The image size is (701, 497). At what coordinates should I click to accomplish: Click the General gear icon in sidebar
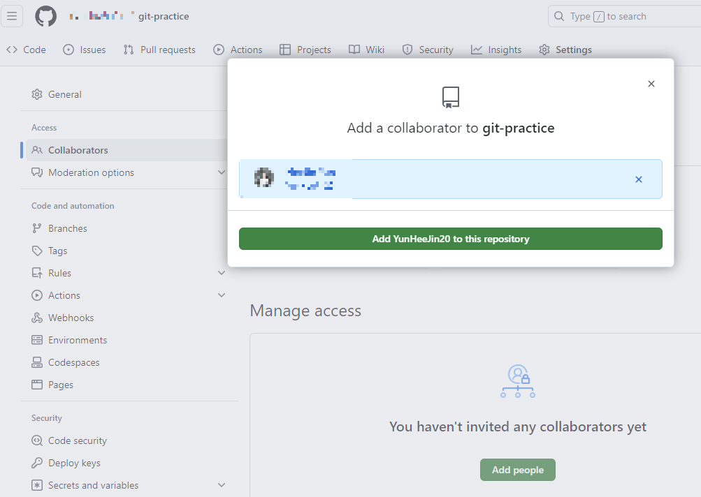[37, 94]
